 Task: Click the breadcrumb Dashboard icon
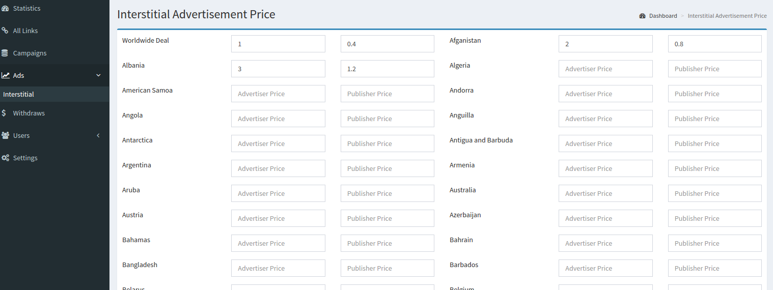(x=642, y=16)
